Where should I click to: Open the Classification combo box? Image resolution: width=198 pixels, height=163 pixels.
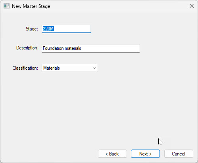pos(70,68)
